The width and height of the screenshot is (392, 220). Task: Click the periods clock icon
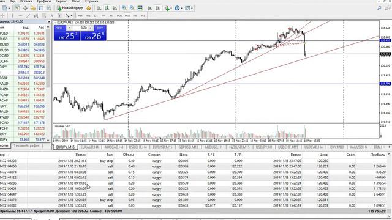coord(177,8)
